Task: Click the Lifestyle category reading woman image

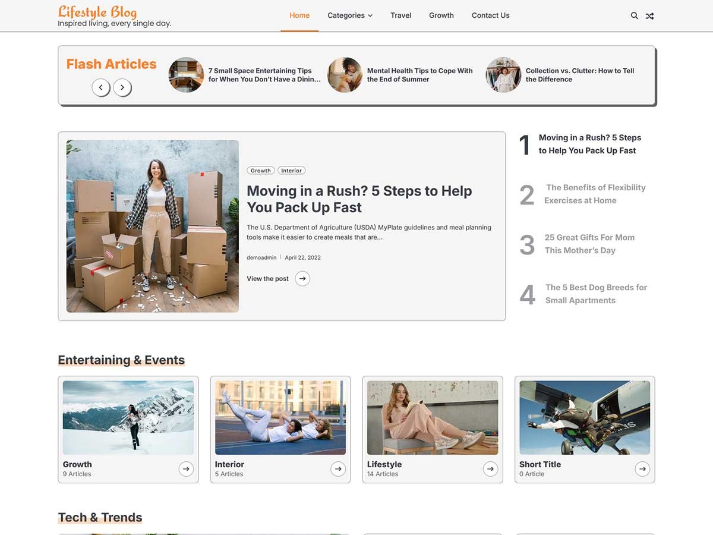Action: [x=433, y=418]
